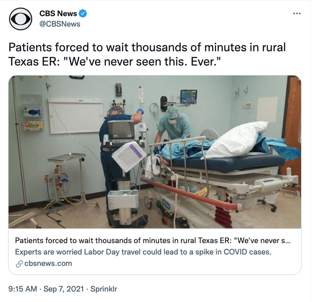Click the @CBSNews handle
Screen dimensions: 312x302
(60, 24)
